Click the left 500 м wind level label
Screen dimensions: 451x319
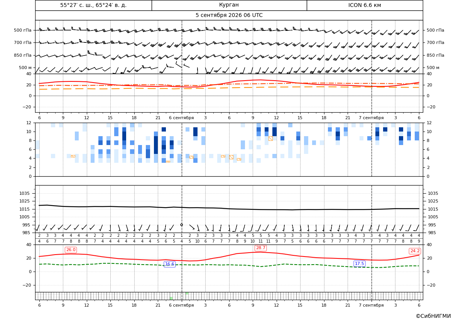coord(25,68)
